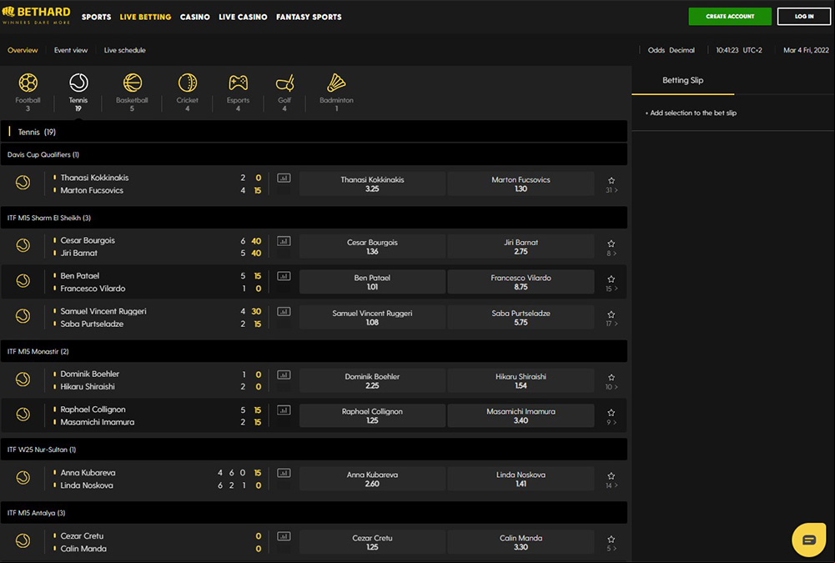Select the Esports gamepad icon
This screenshot has height=563, width=835.
tap(238, 83)
